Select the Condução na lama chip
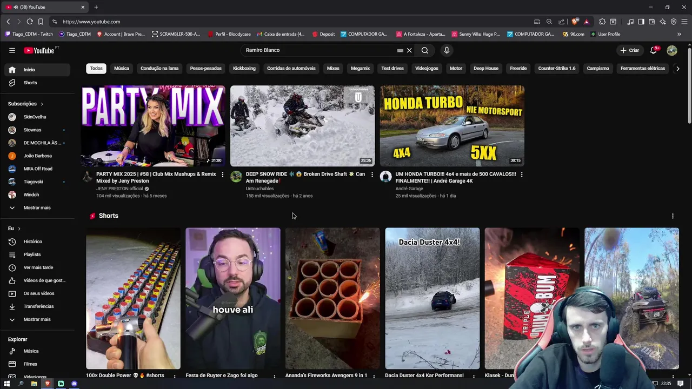 [x=159, y=69]
